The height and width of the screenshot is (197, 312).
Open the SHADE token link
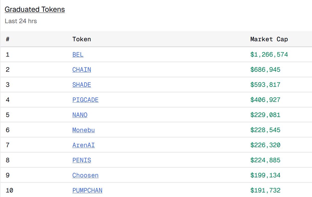[x=82, y=85]
